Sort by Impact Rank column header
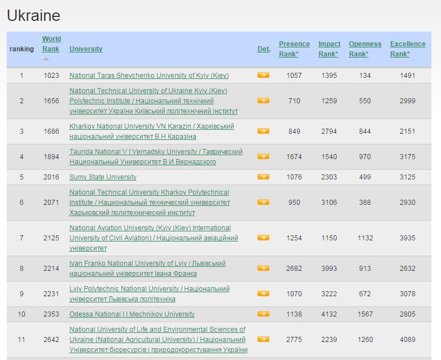 (x=329, y=49)
